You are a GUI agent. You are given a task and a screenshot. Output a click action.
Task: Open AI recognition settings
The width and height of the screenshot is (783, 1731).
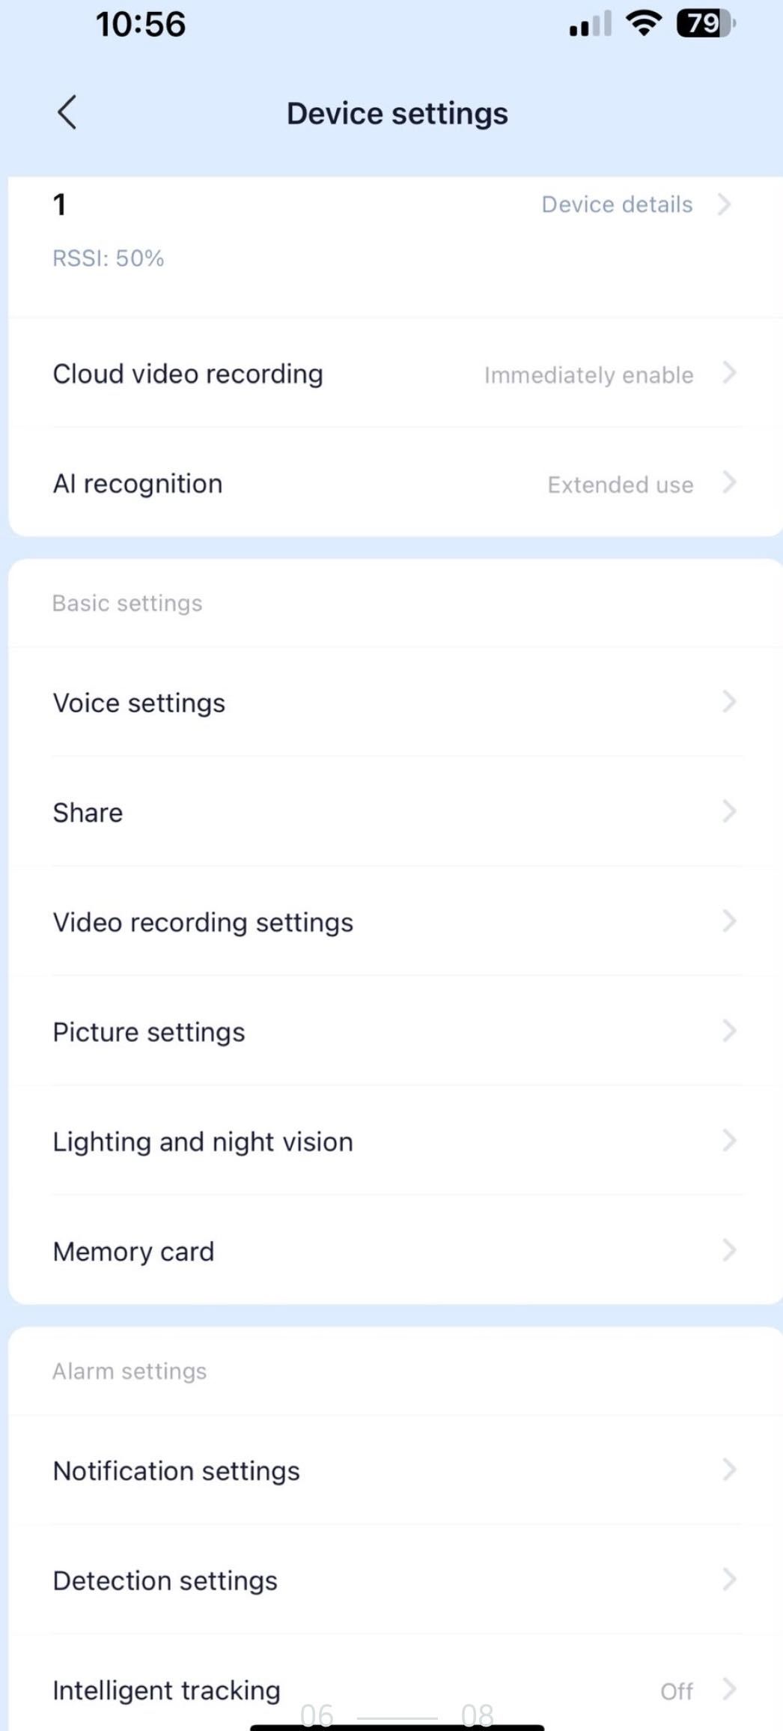(x=394, y=483)
